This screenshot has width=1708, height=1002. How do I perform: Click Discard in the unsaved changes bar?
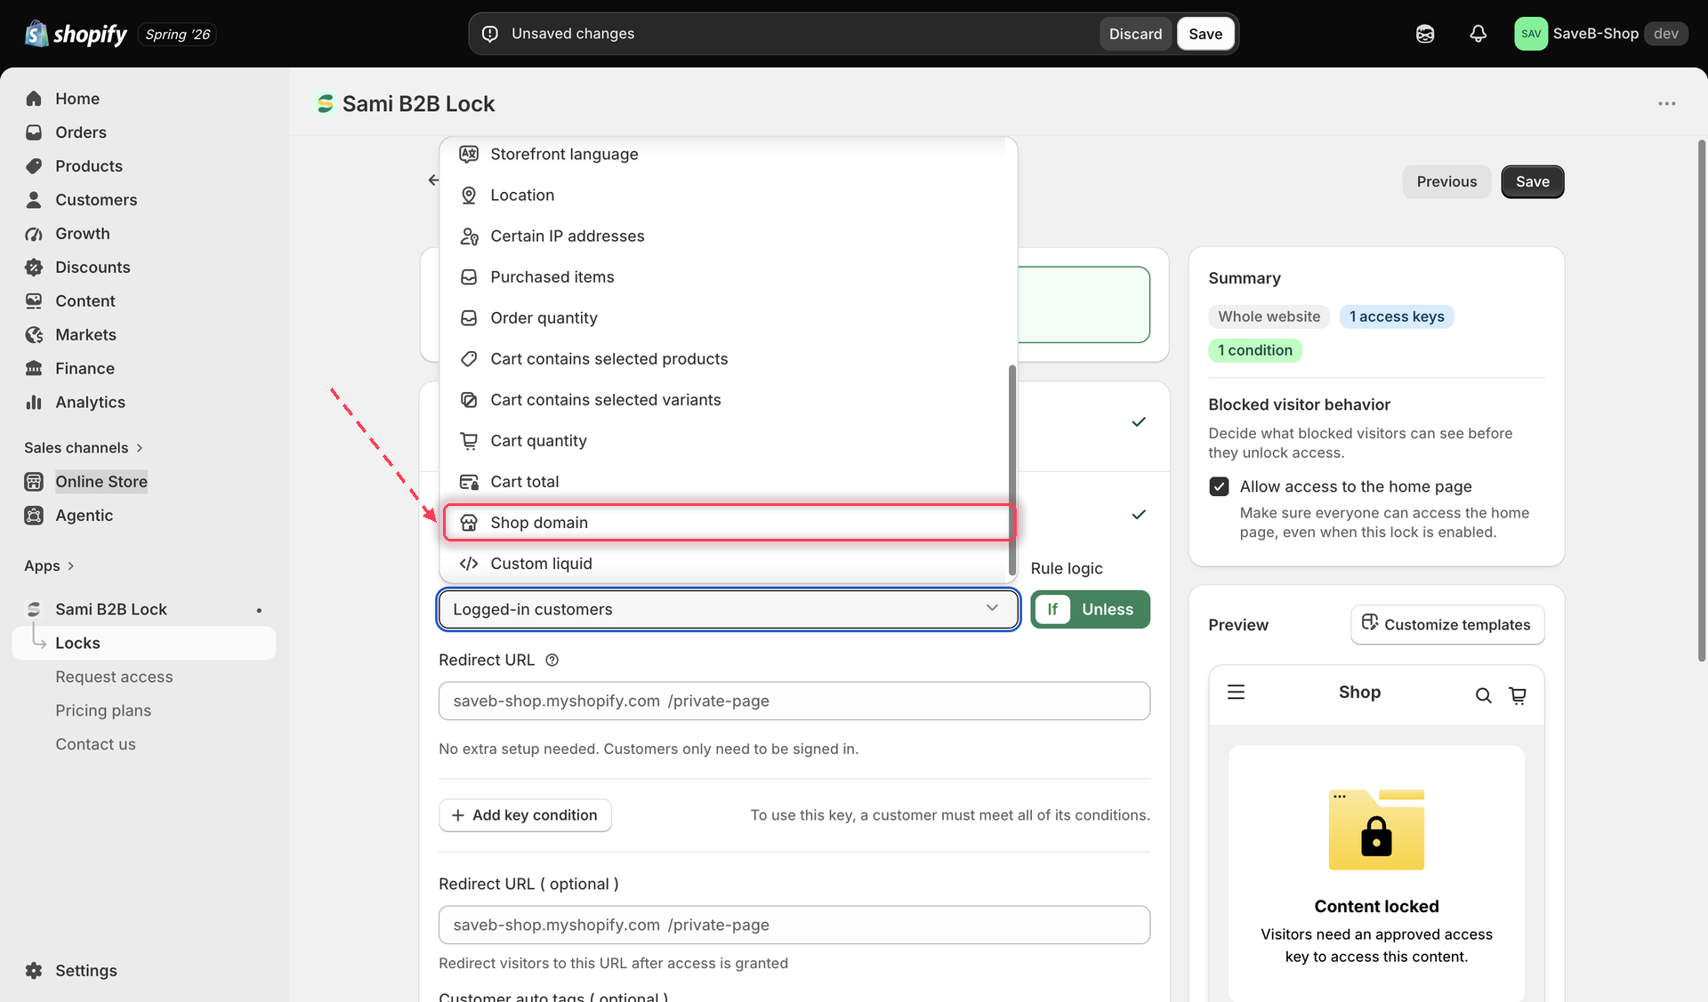tap(1135, 34)
